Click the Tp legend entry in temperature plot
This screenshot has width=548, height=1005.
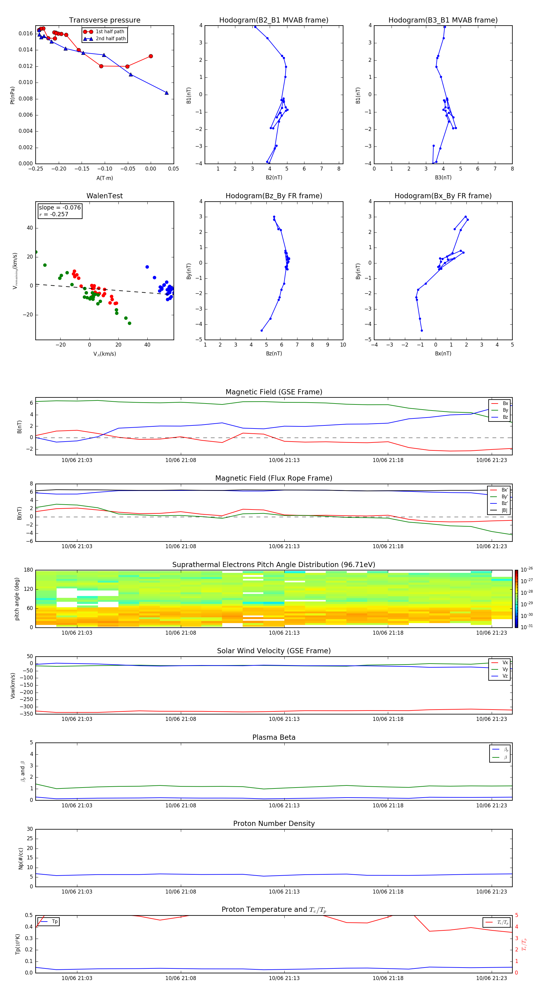pos(49,922)
